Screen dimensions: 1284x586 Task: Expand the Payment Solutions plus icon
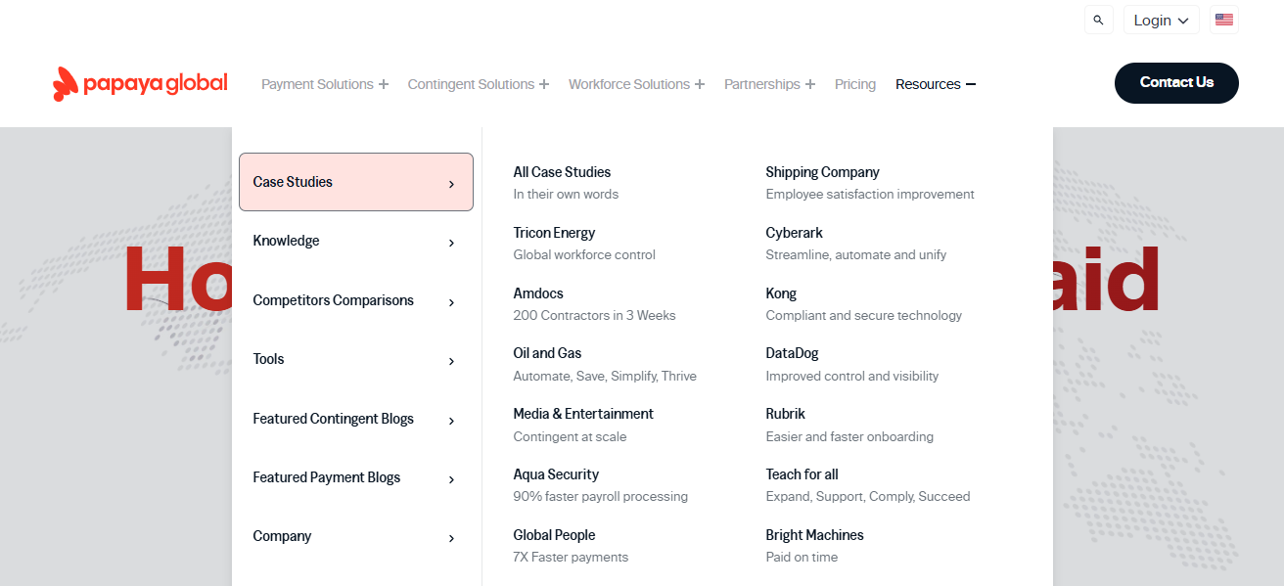(384, 85)
